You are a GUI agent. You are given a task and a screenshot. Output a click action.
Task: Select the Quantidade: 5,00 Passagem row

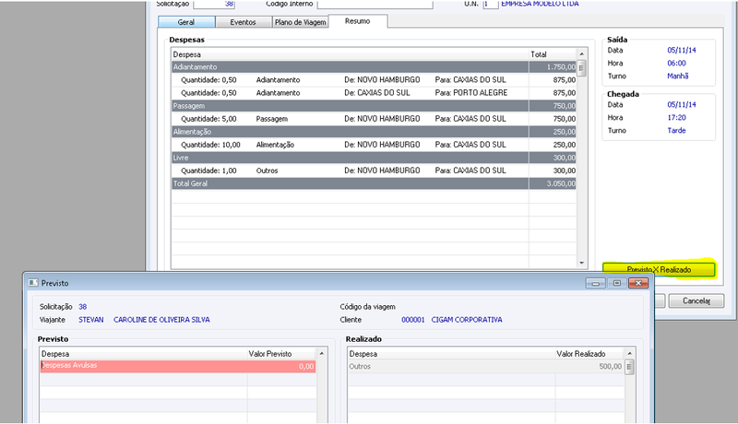click(x=375, y=119)
